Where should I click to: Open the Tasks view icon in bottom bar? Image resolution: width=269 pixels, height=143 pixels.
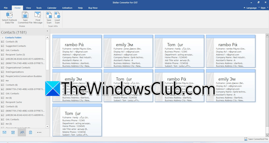coord(30,132)
